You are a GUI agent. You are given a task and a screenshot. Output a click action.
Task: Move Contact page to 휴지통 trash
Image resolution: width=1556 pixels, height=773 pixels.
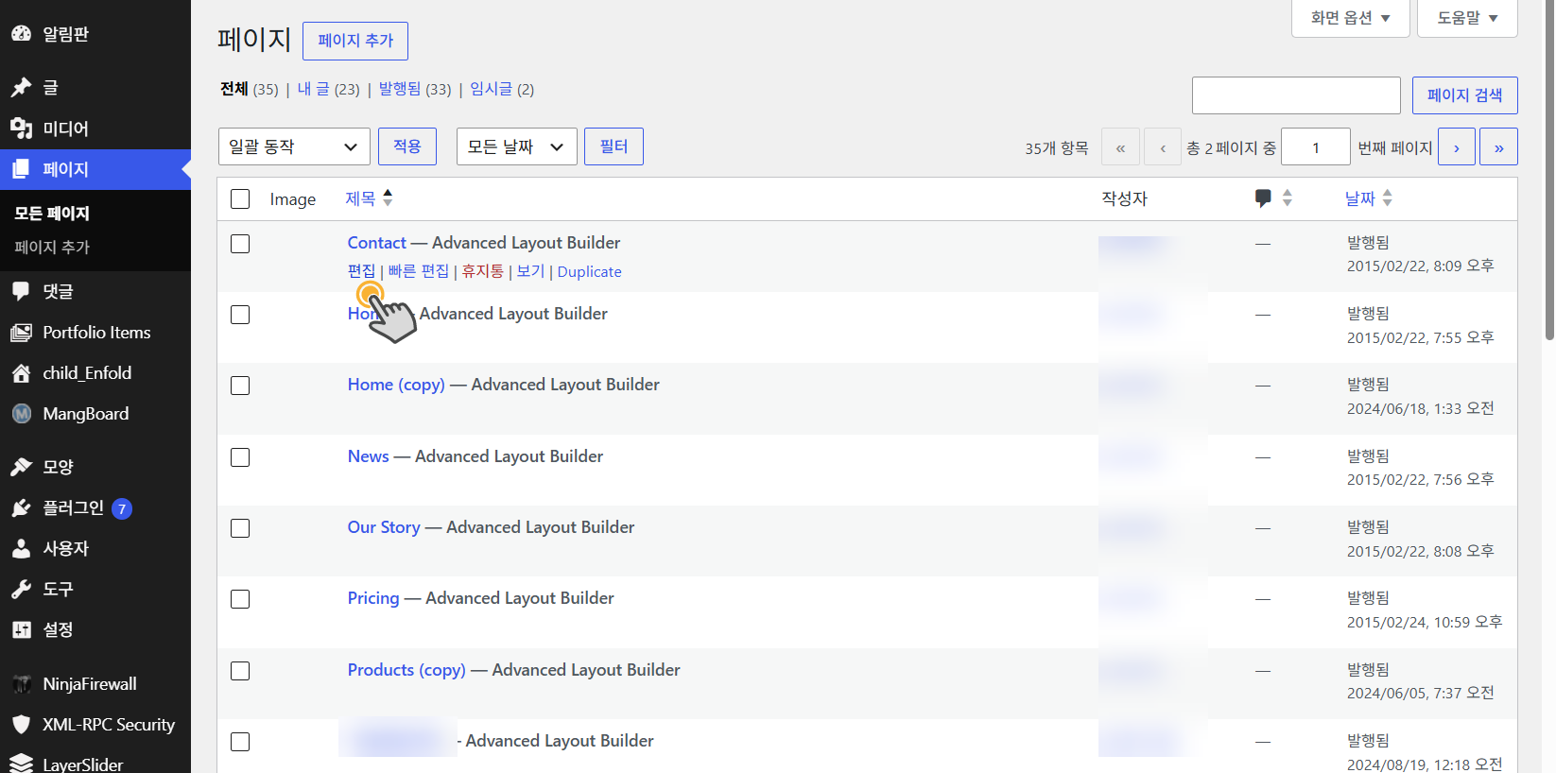pos(483,271)
